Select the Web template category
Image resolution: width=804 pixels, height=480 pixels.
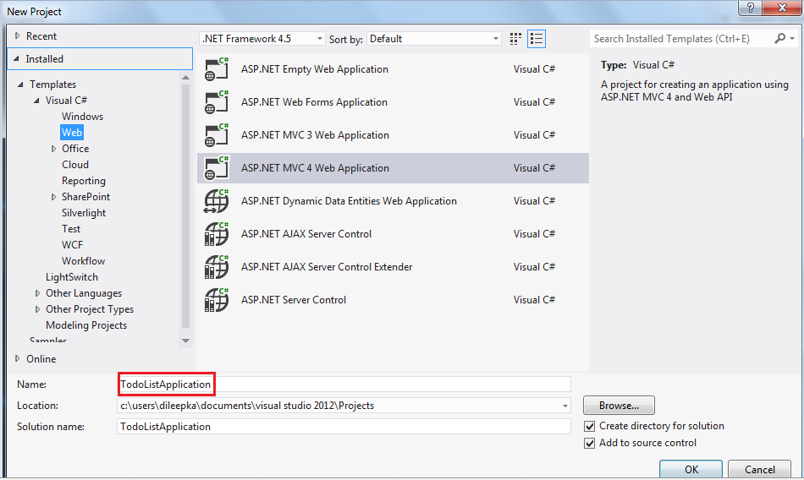click(72, 133)
